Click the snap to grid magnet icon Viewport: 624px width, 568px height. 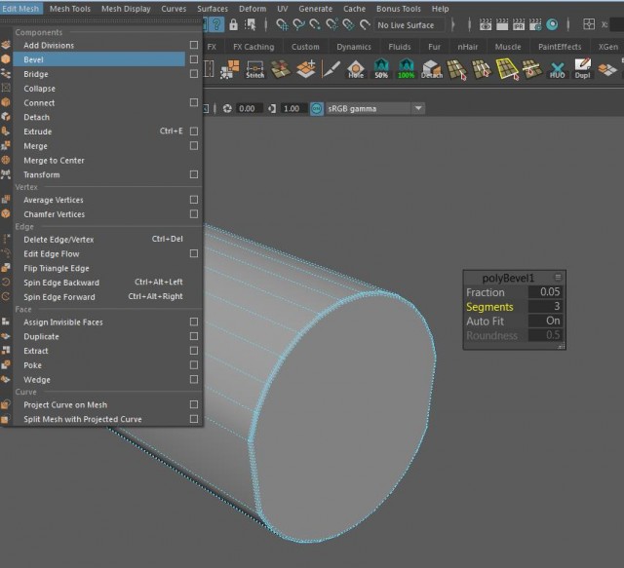point(282,24)
